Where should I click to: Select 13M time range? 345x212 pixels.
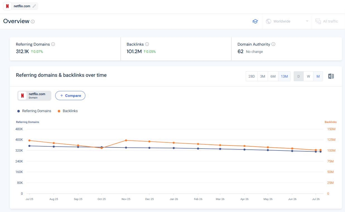284,76
